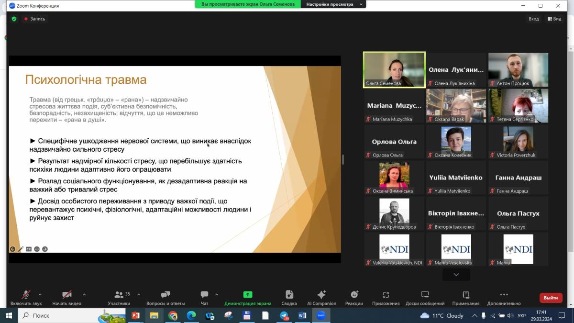Expand audio options arrow beside Включить звук
The height and width of the screenshot is (323, 574).
(x=40, y=295)
